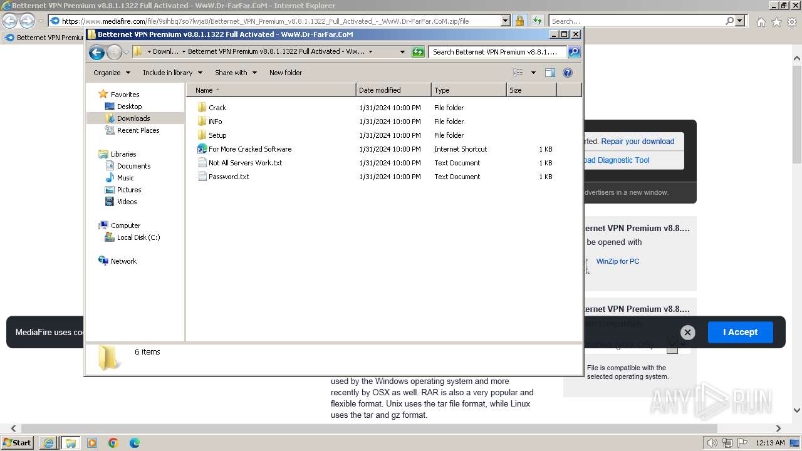The image size is (802, 451).
Task: Open IE Home icon
Action: (761, 22)
